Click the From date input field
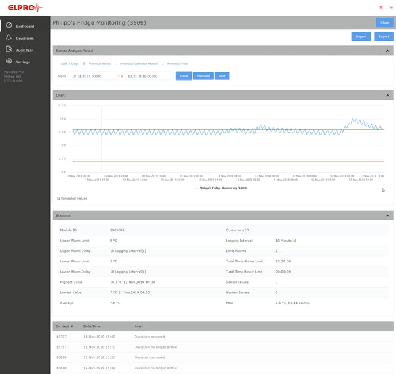 coord(92,76)
